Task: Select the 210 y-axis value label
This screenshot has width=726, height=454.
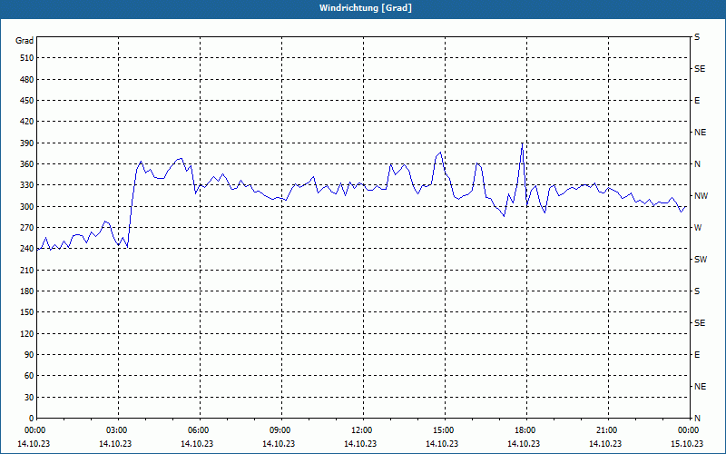Action: [x=27, y=270]
